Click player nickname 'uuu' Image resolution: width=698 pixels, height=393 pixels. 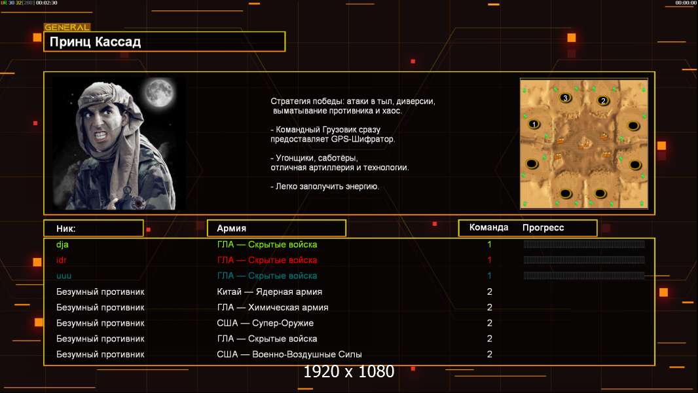(64, 276)
